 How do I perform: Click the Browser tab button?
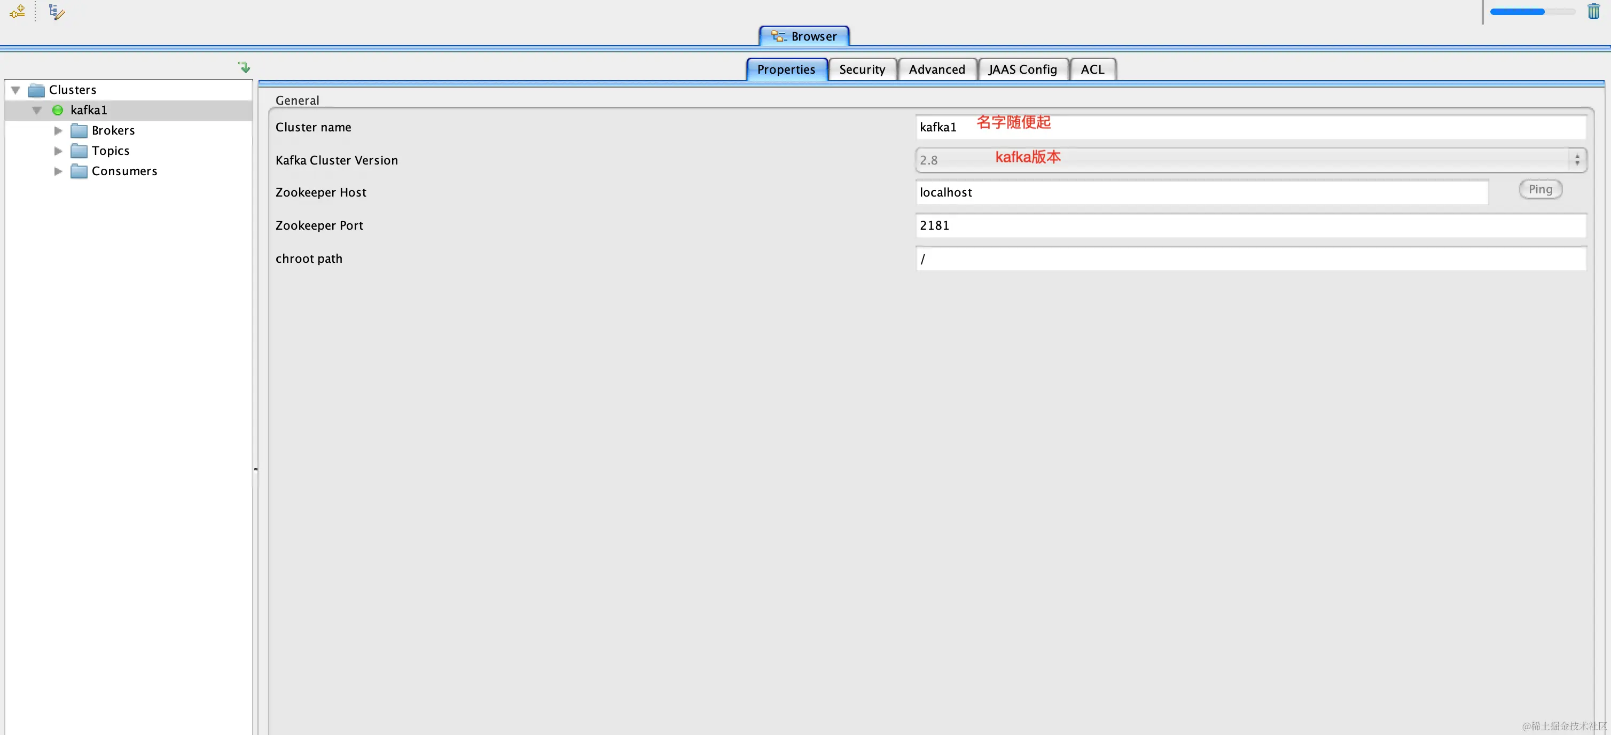coord(804,36)
